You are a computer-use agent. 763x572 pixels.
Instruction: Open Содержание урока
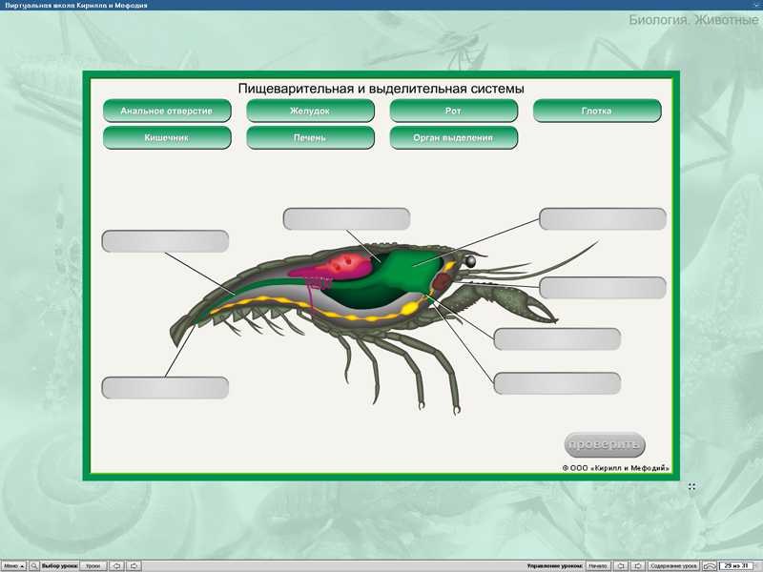tap(674, 565)
